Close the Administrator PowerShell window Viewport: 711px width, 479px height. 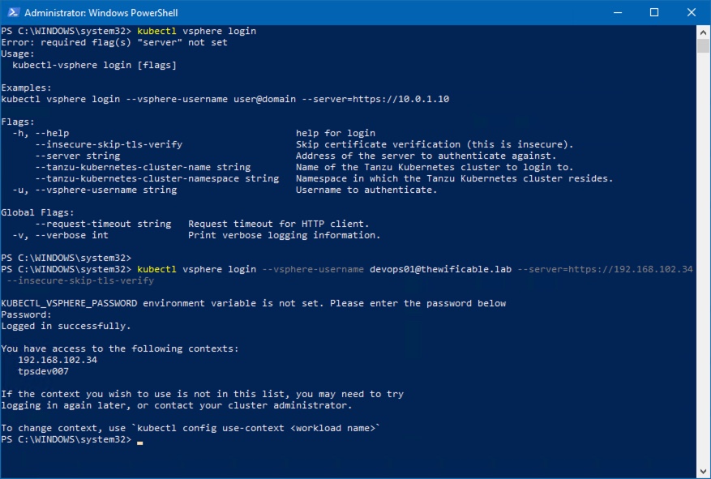click(x=692, y=13)
